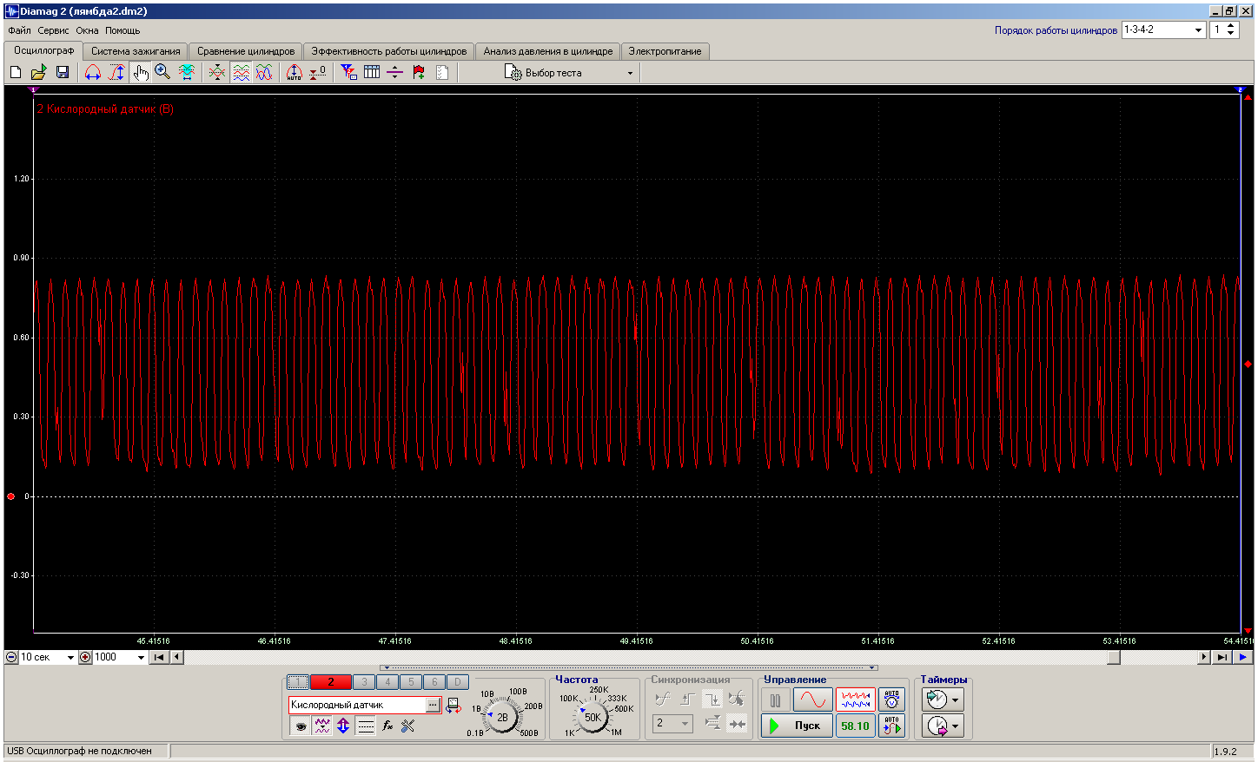Click the blue-green sine waves icon
The image size is (1258, 762).
point(264,73)
